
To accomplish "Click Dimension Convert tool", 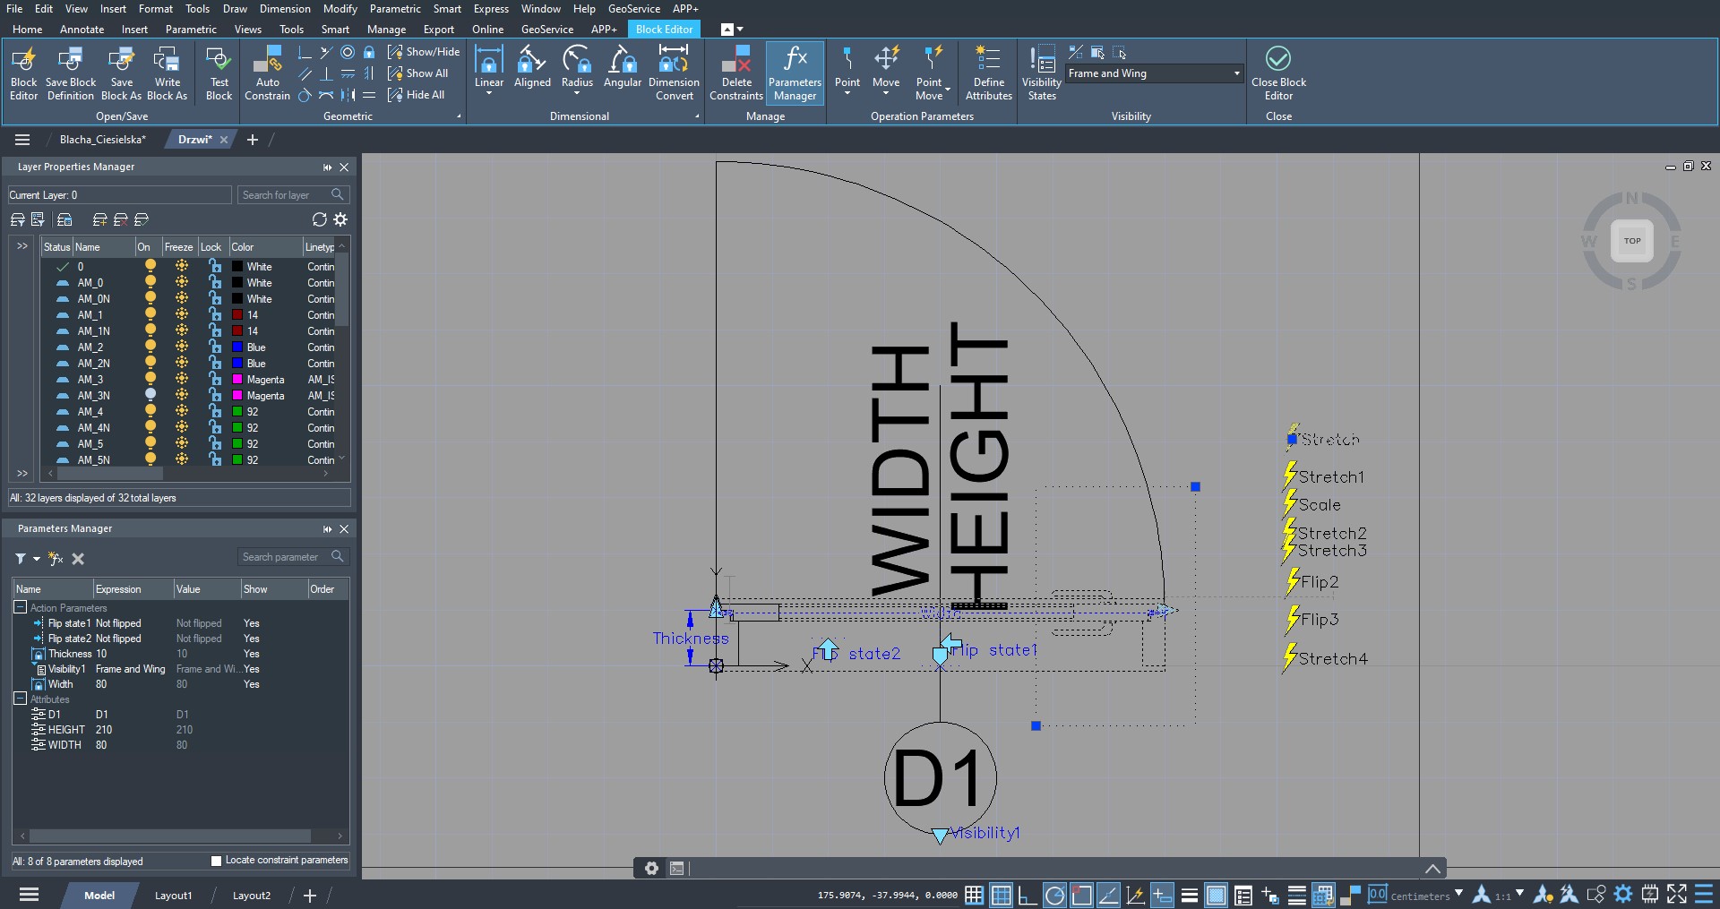I will 674,73.
